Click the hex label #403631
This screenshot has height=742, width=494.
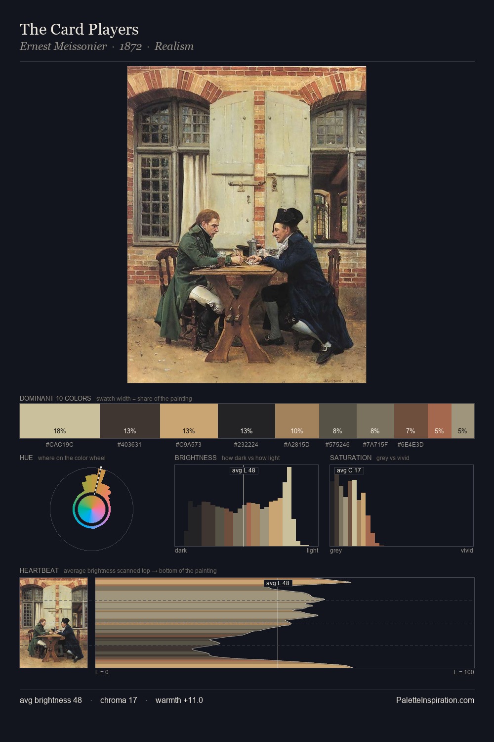tap(129, 444)
